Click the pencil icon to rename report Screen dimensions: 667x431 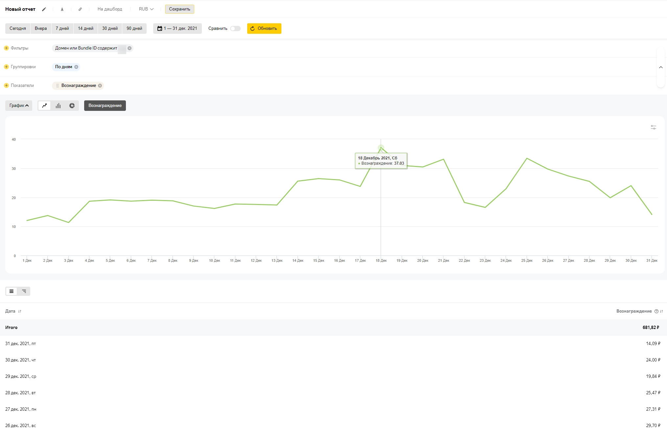(44, 9)
